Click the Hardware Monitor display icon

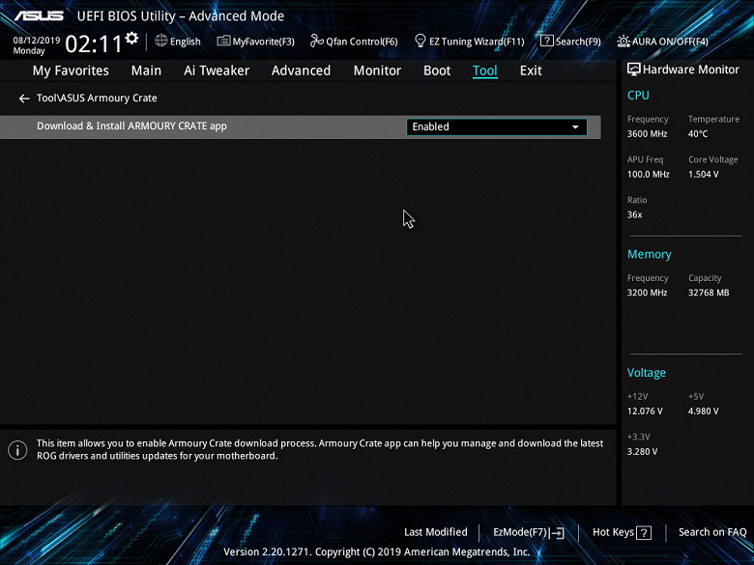coord(634,70)
